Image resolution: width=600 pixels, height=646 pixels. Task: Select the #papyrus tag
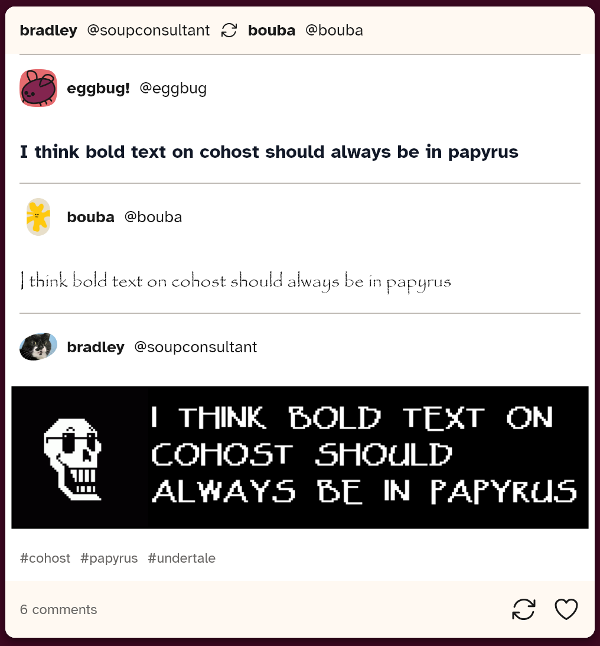coord(109,559)
